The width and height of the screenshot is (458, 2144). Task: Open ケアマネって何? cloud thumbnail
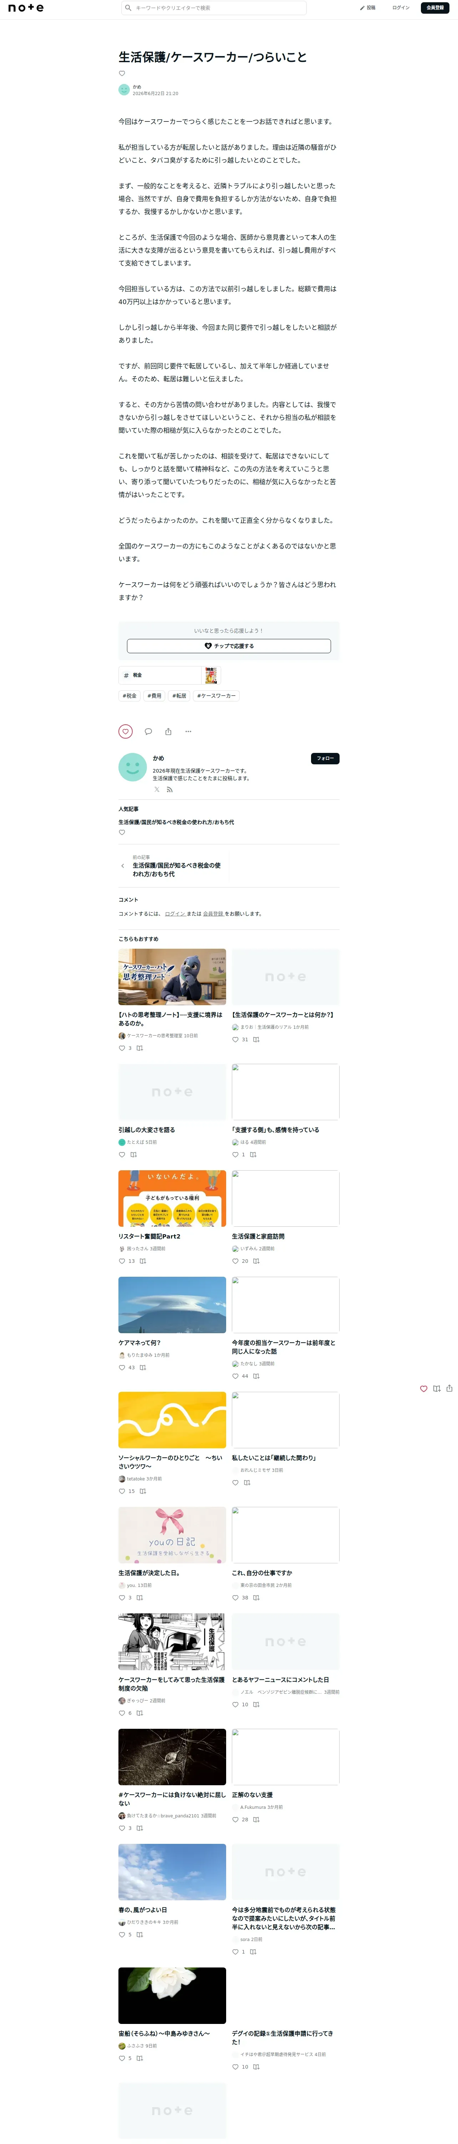pos(172,1304)
